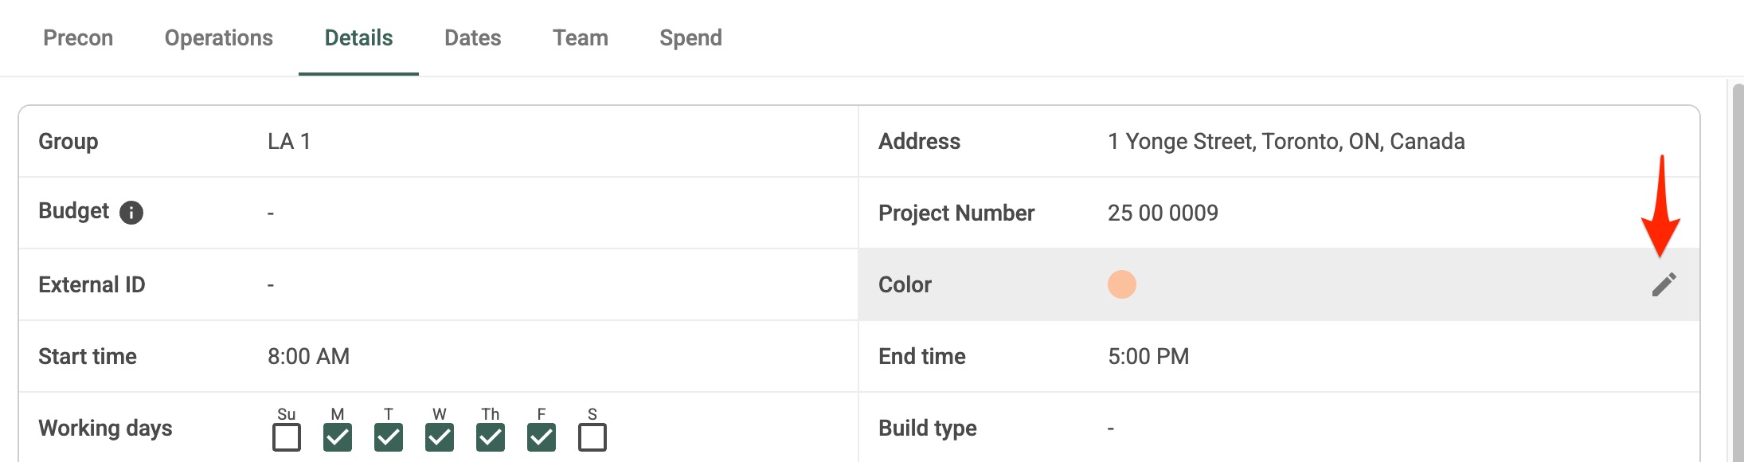Select the Details tab
This screenshot has width=1744, height=462.
click(x=358, y=38)
